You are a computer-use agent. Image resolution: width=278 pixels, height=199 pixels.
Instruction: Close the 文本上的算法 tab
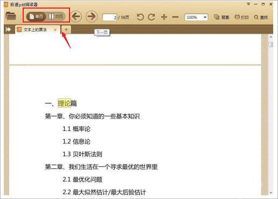click(55, 30)
